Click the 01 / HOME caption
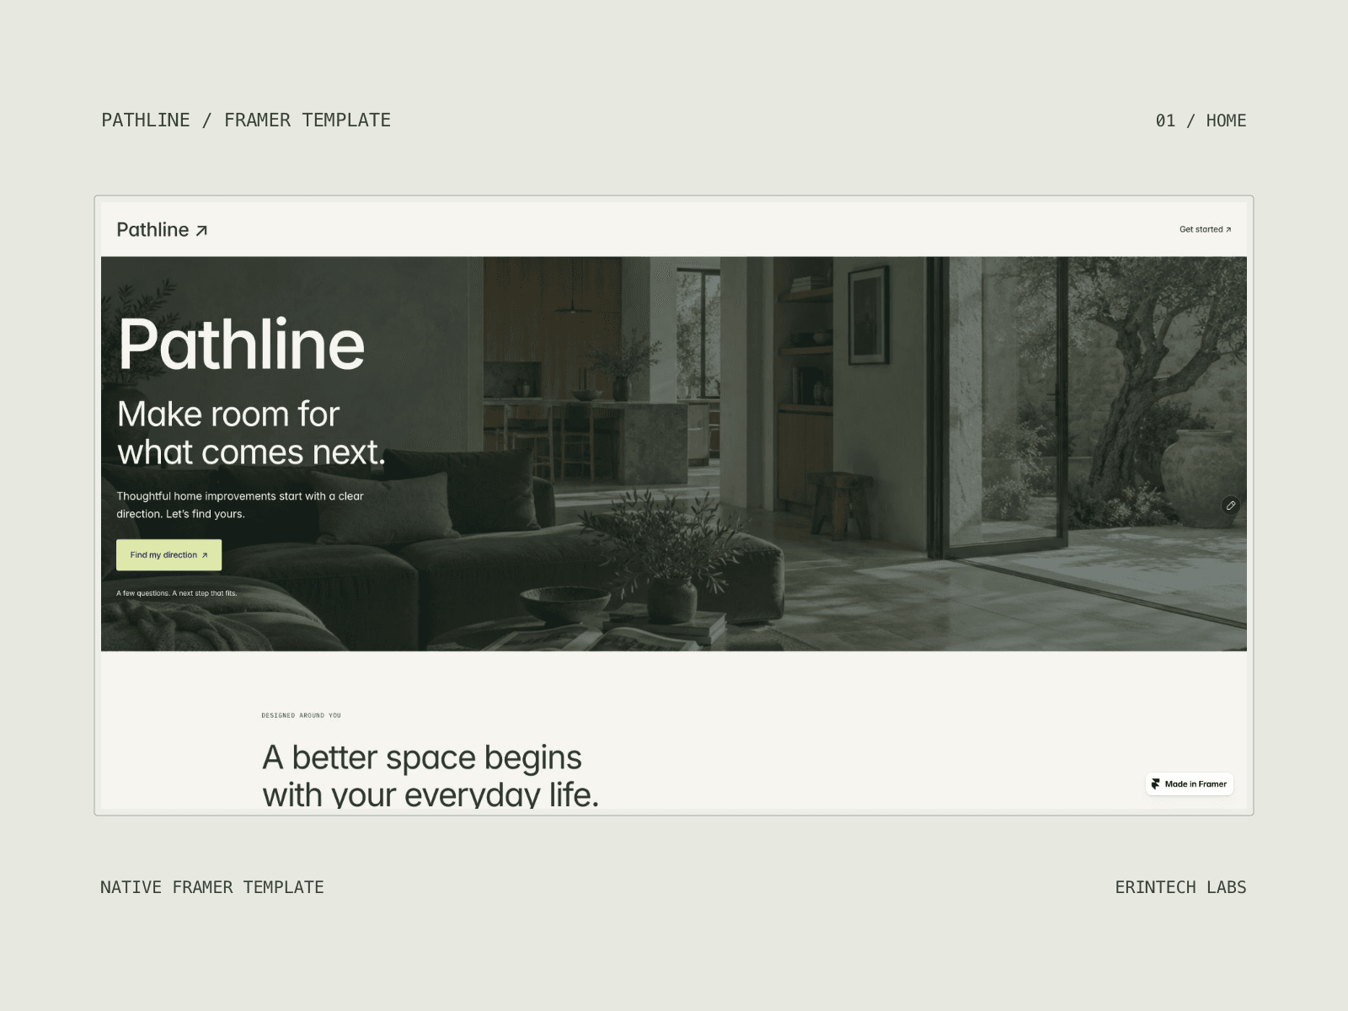This screenshot has height=1011, width=1348. tap(1201, 120)
